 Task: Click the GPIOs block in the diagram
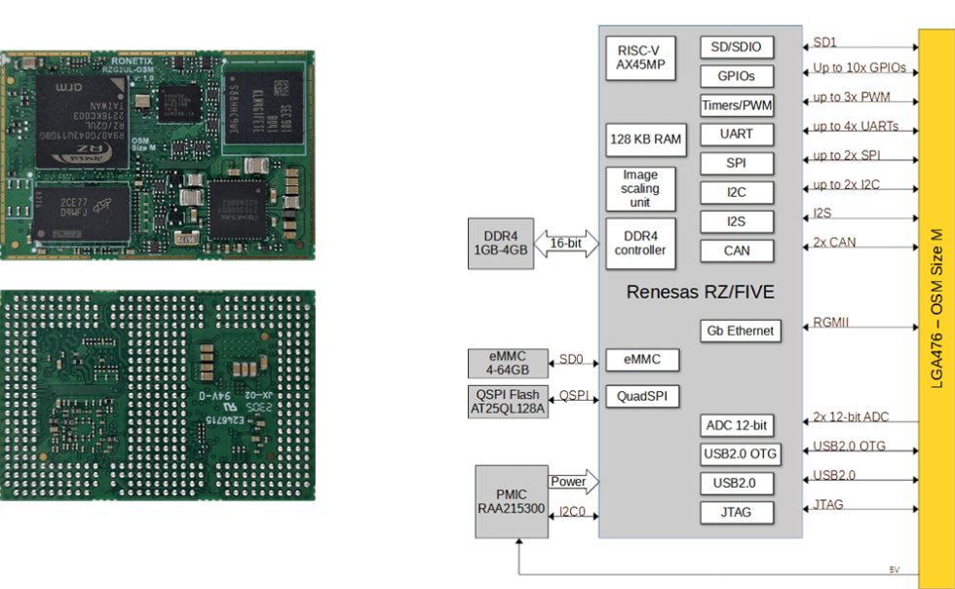coord(737,76)
